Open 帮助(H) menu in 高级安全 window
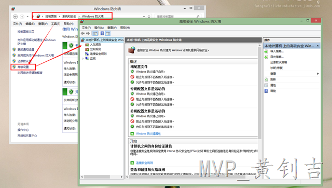 125,28
